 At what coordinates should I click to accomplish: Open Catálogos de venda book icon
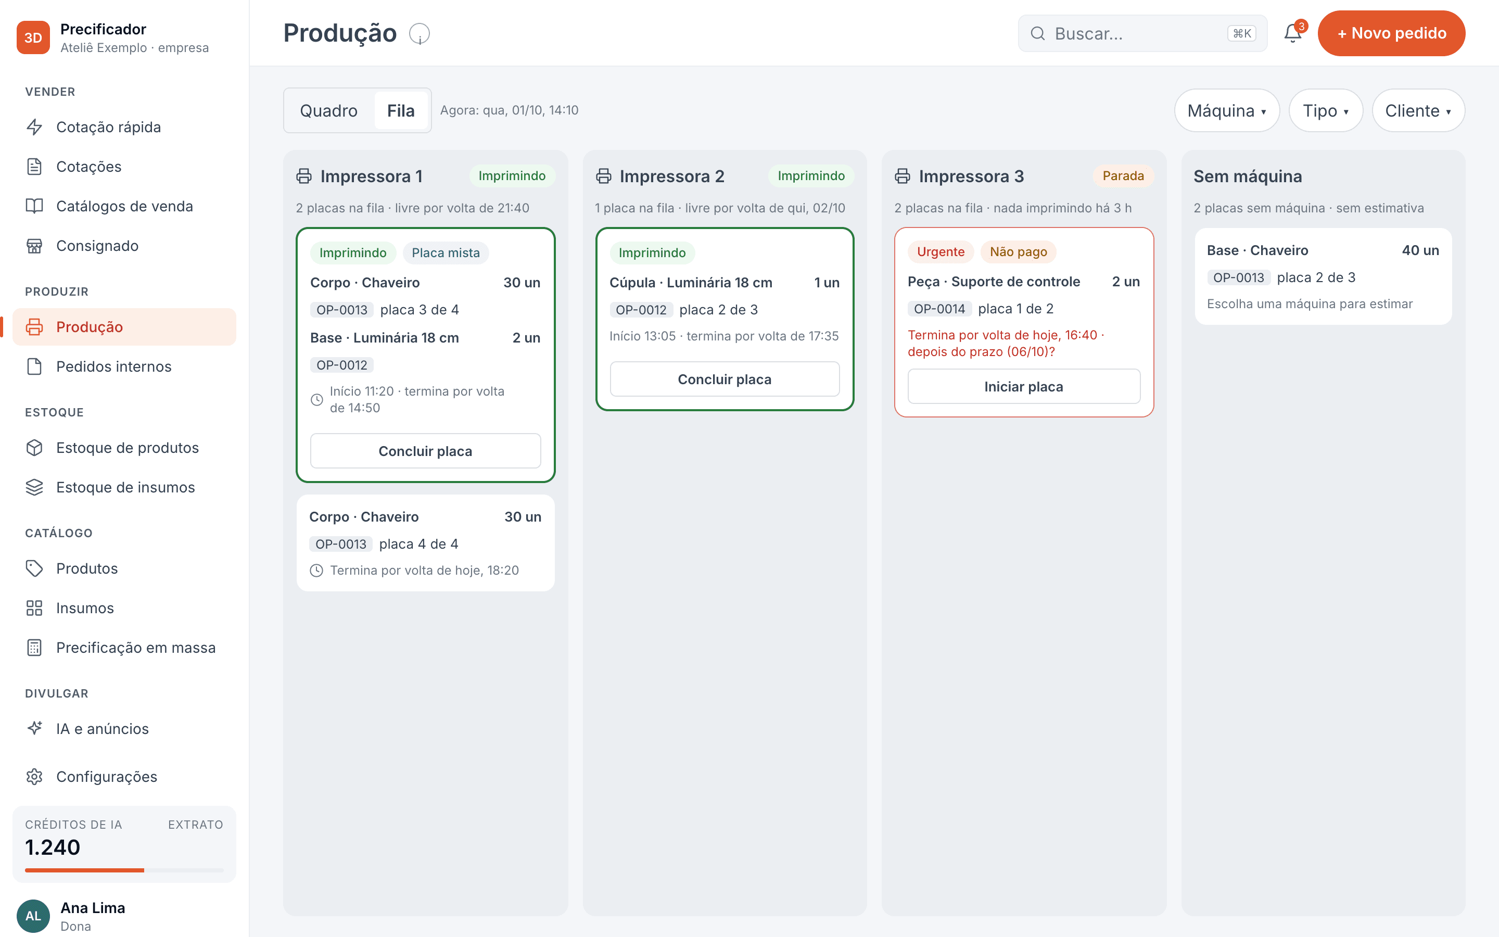click(x=35, y=206)
